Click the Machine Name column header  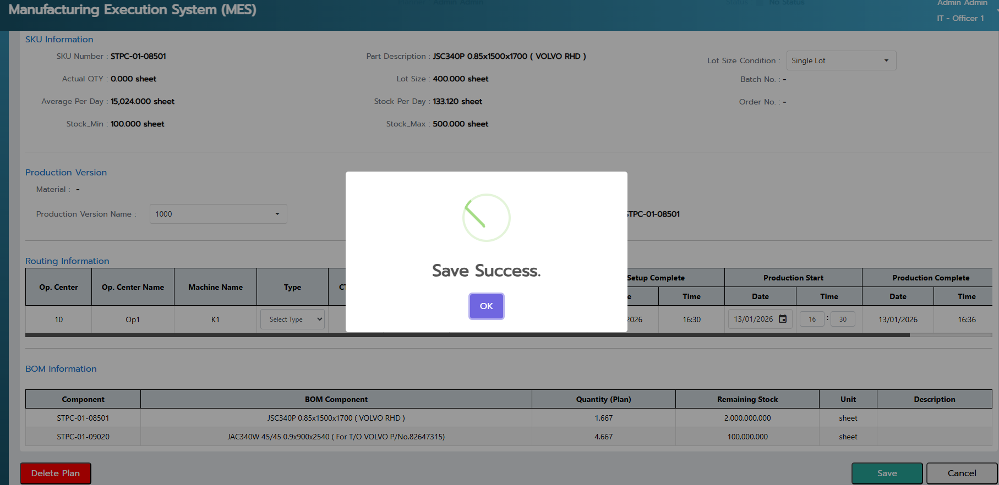point(215,287)
